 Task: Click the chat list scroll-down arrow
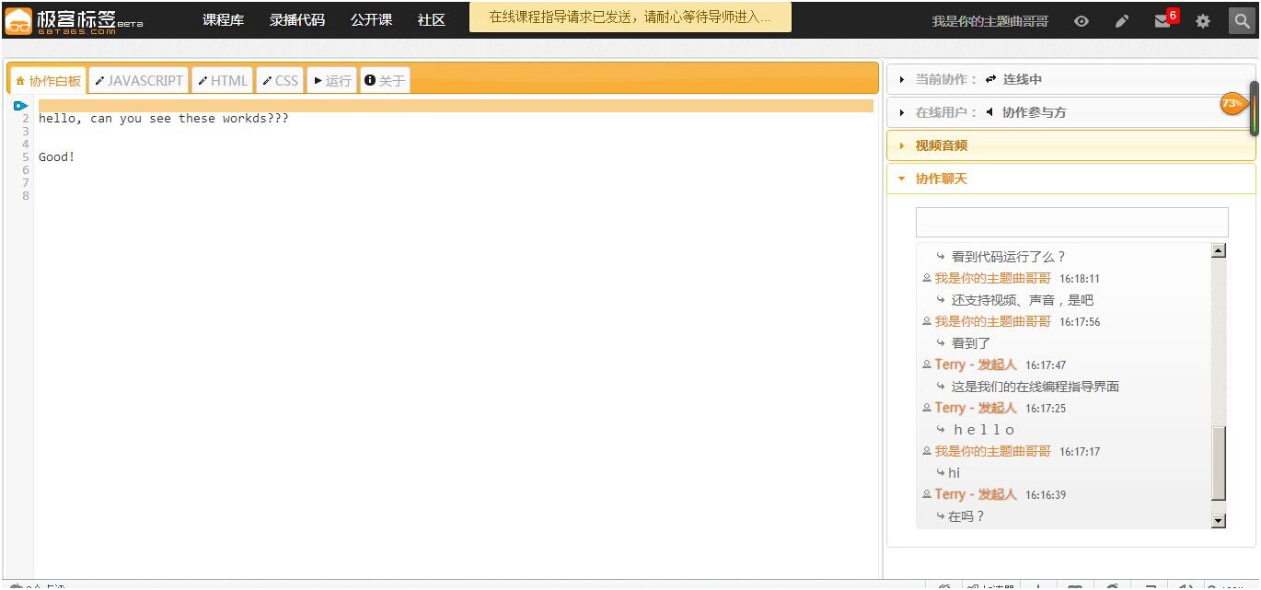click(x=1219, y=521)
